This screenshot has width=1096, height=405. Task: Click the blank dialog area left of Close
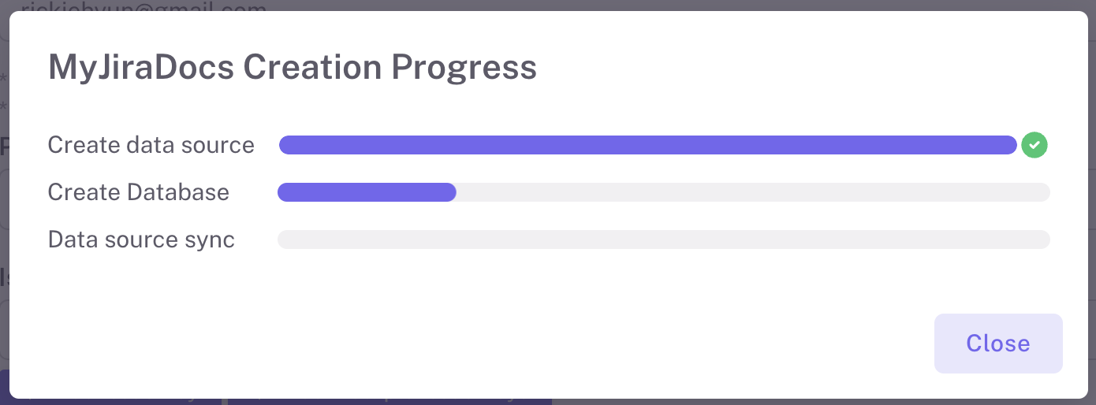552,344
